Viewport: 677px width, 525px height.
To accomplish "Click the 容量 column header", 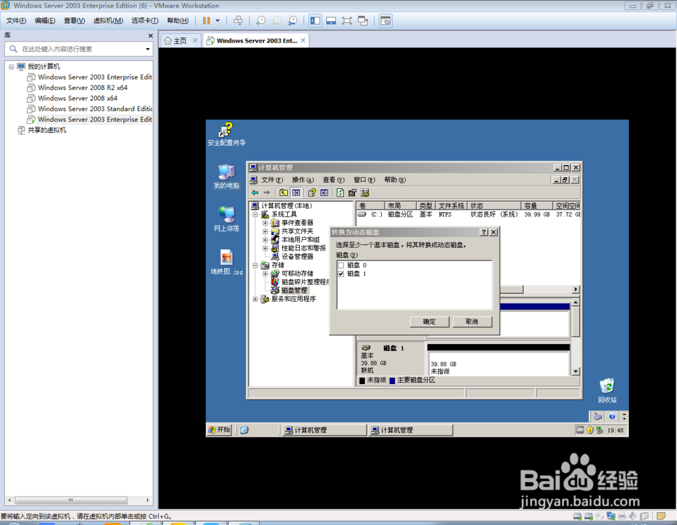I will 536,206.
